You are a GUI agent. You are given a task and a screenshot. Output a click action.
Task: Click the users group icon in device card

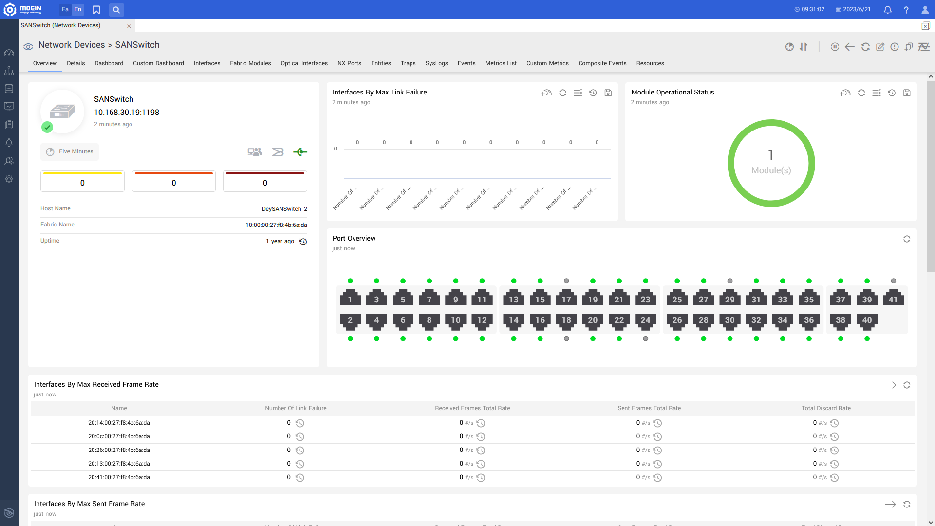click(255, 152)
